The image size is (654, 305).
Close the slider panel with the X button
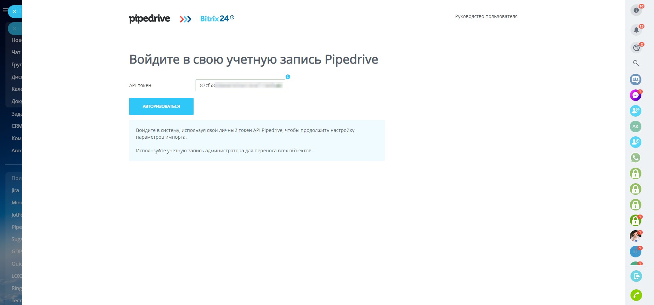coord(15,12)
